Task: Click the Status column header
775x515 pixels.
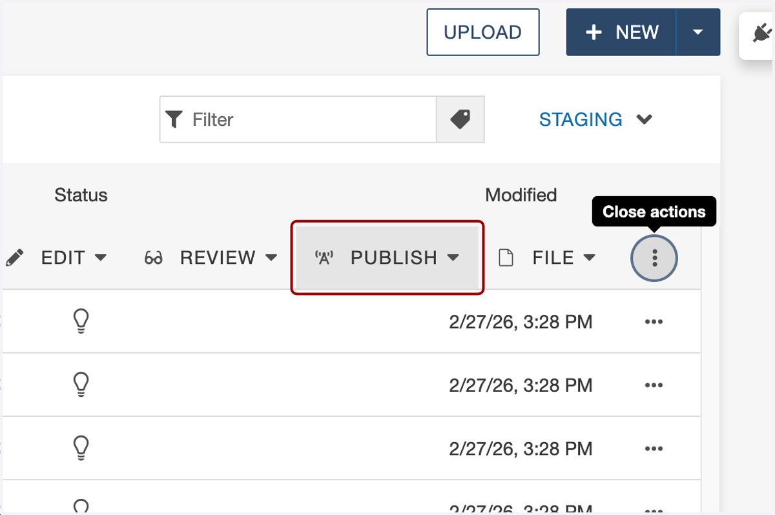Action: click(81, 195)
